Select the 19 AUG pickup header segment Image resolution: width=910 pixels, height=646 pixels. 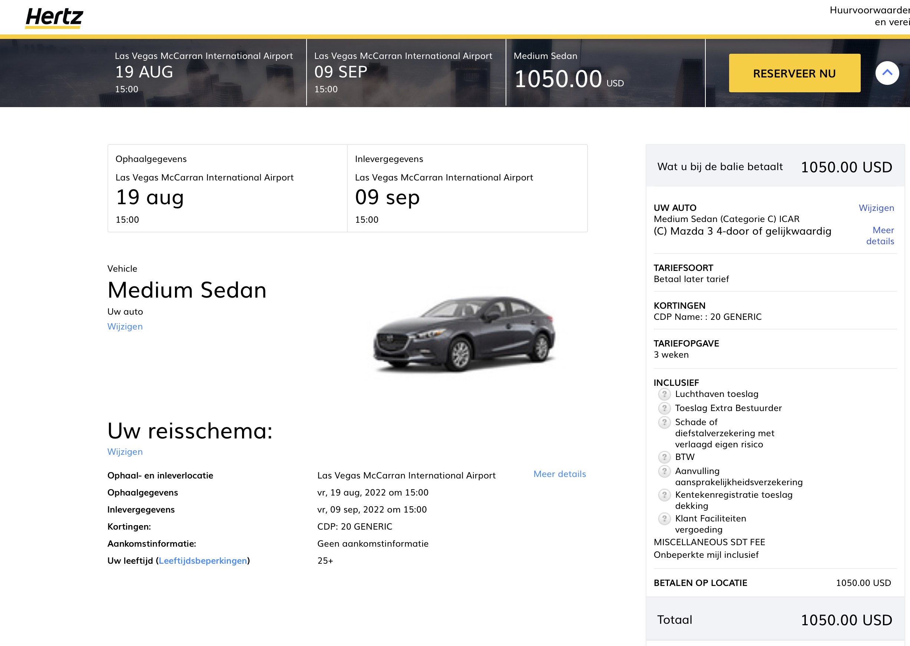click(203, 72)
